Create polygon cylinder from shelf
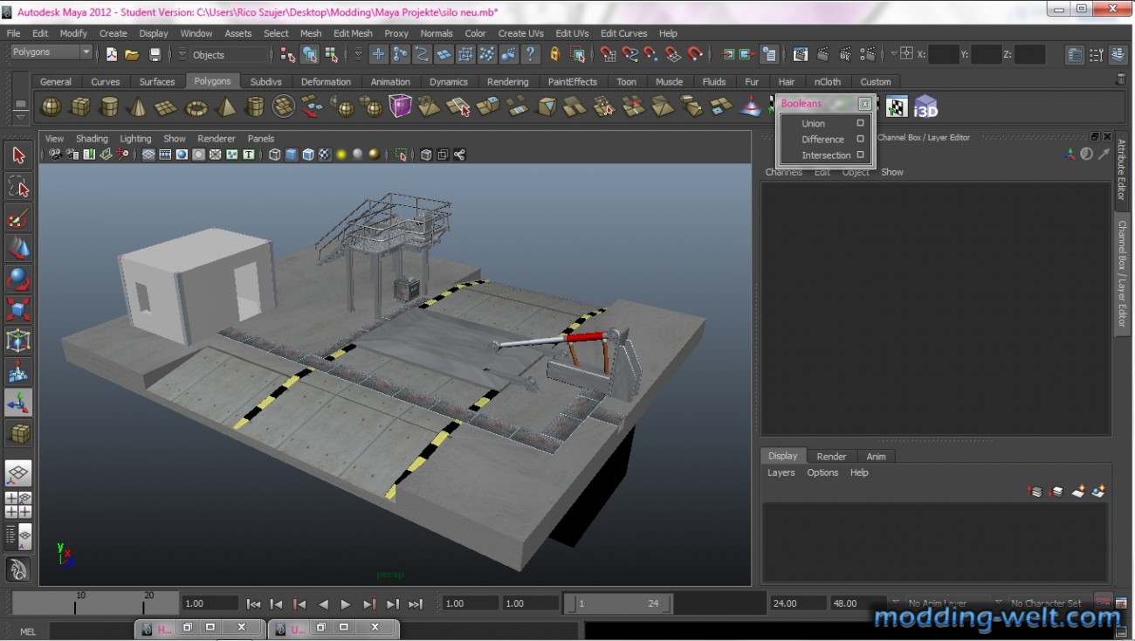 pyautogui.click(x=109, y=107)
